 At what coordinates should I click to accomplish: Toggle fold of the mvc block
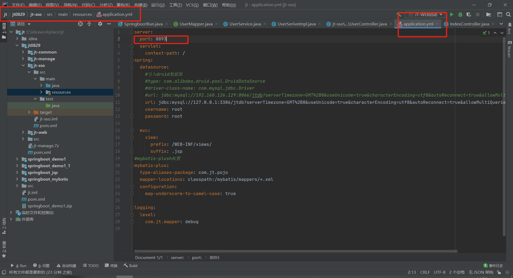132,131
